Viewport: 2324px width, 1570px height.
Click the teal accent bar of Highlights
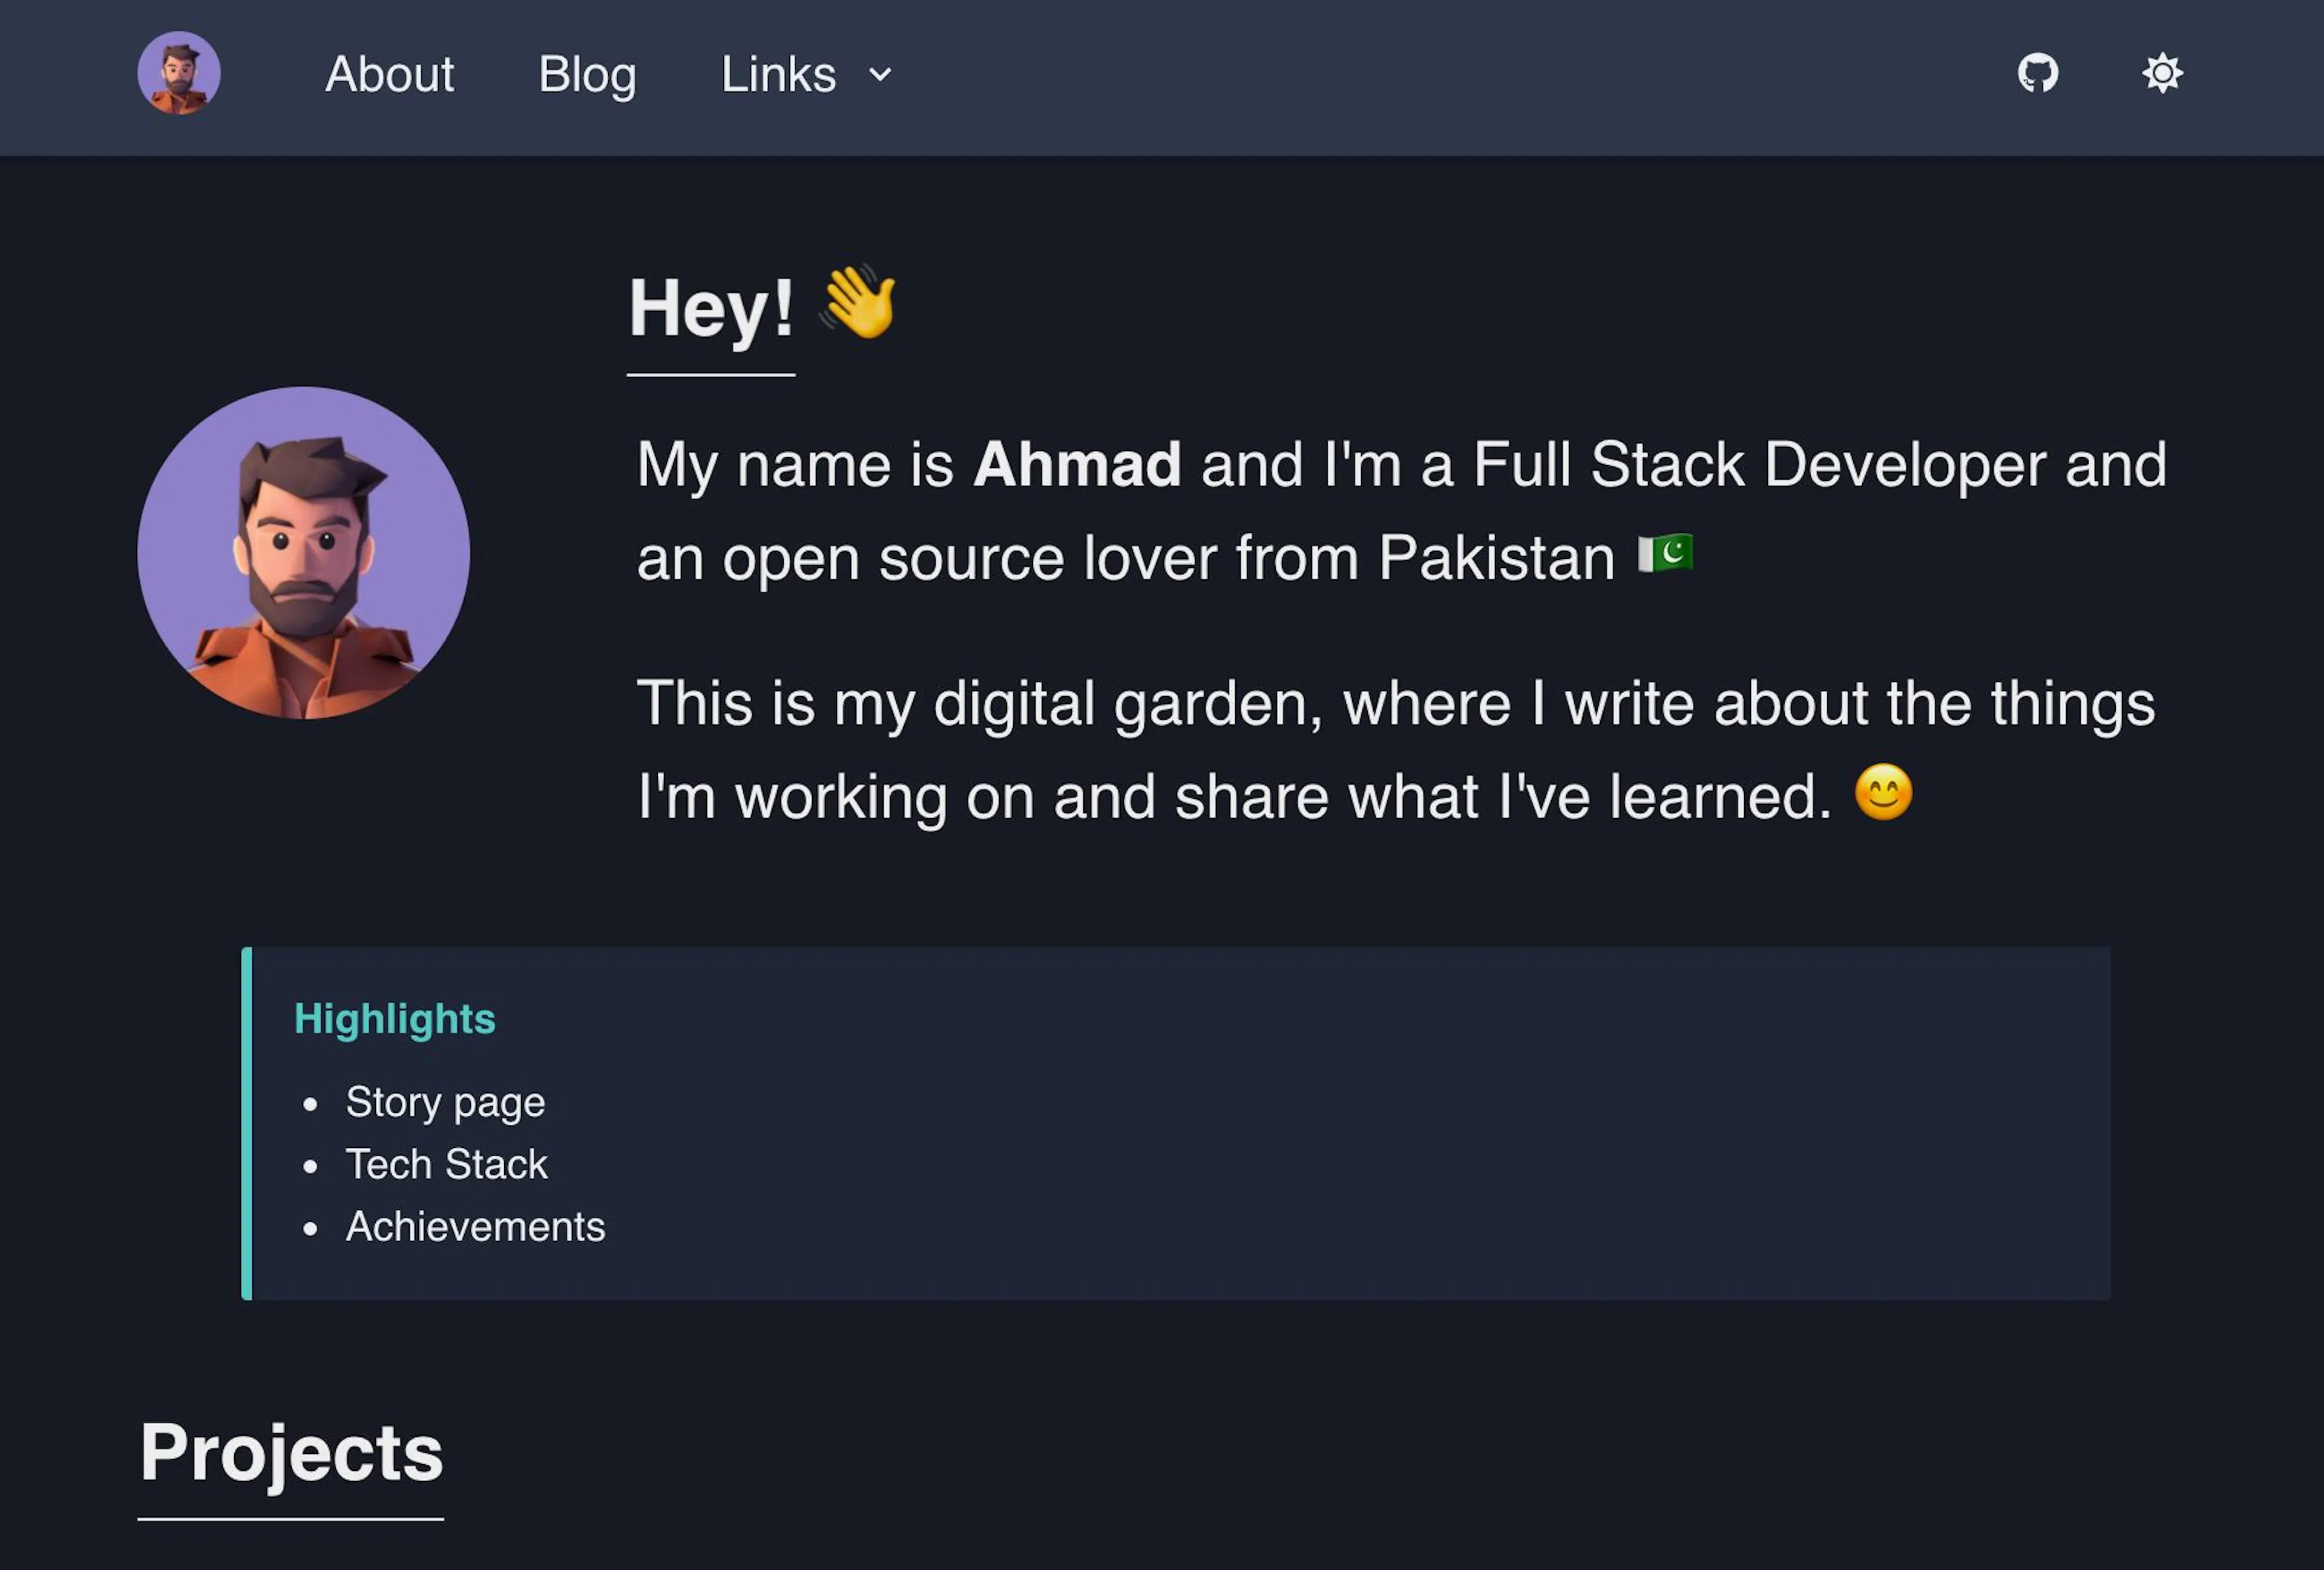247,1123
